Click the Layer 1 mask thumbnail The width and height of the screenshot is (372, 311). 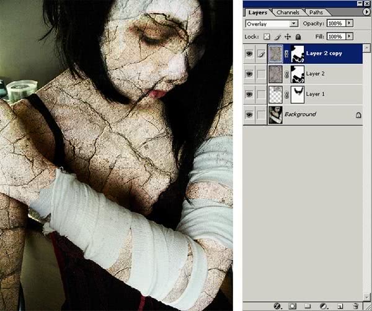[x=298, y=94]
